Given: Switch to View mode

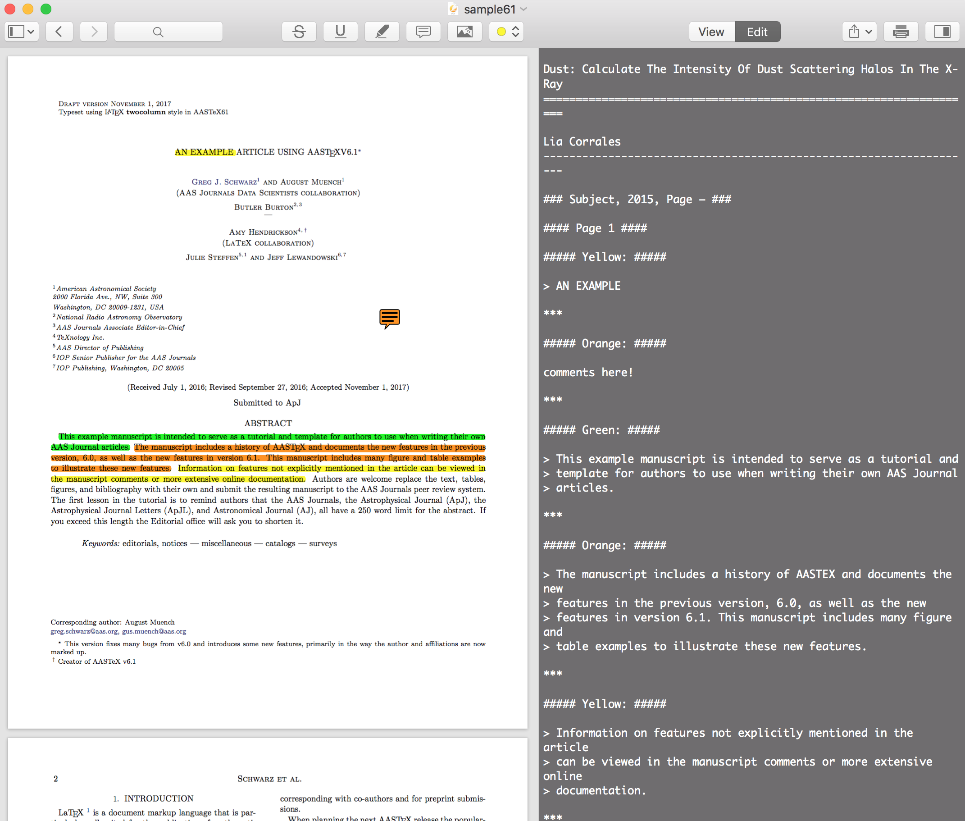Looking at the screenshot, I should point(711,32).
